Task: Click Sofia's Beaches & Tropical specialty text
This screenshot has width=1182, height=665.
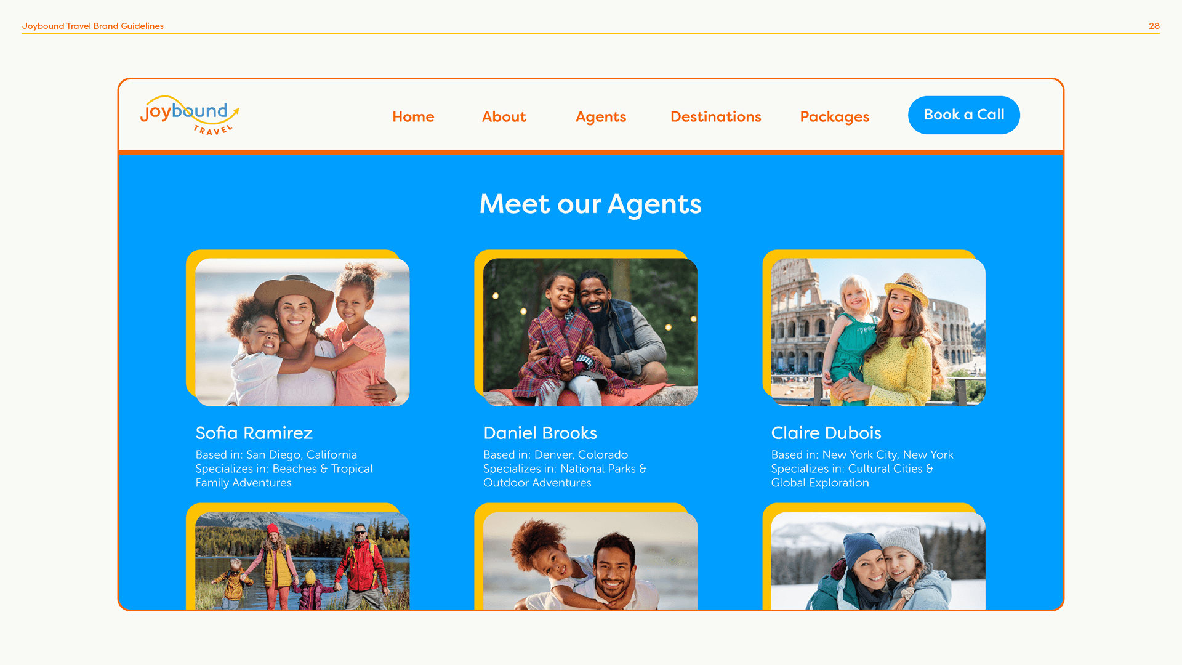Action: [x=284, y=476]
